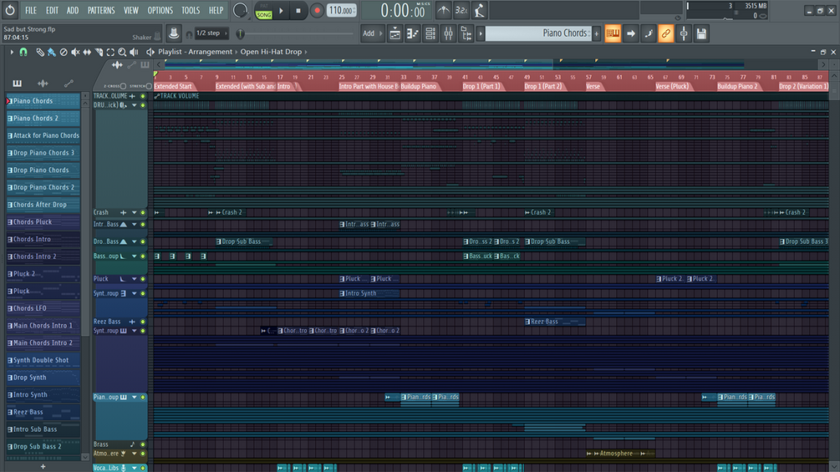Mute the Brass track
Image resolution: width=840 pixels, height=472 pixels.
(143, 444)
